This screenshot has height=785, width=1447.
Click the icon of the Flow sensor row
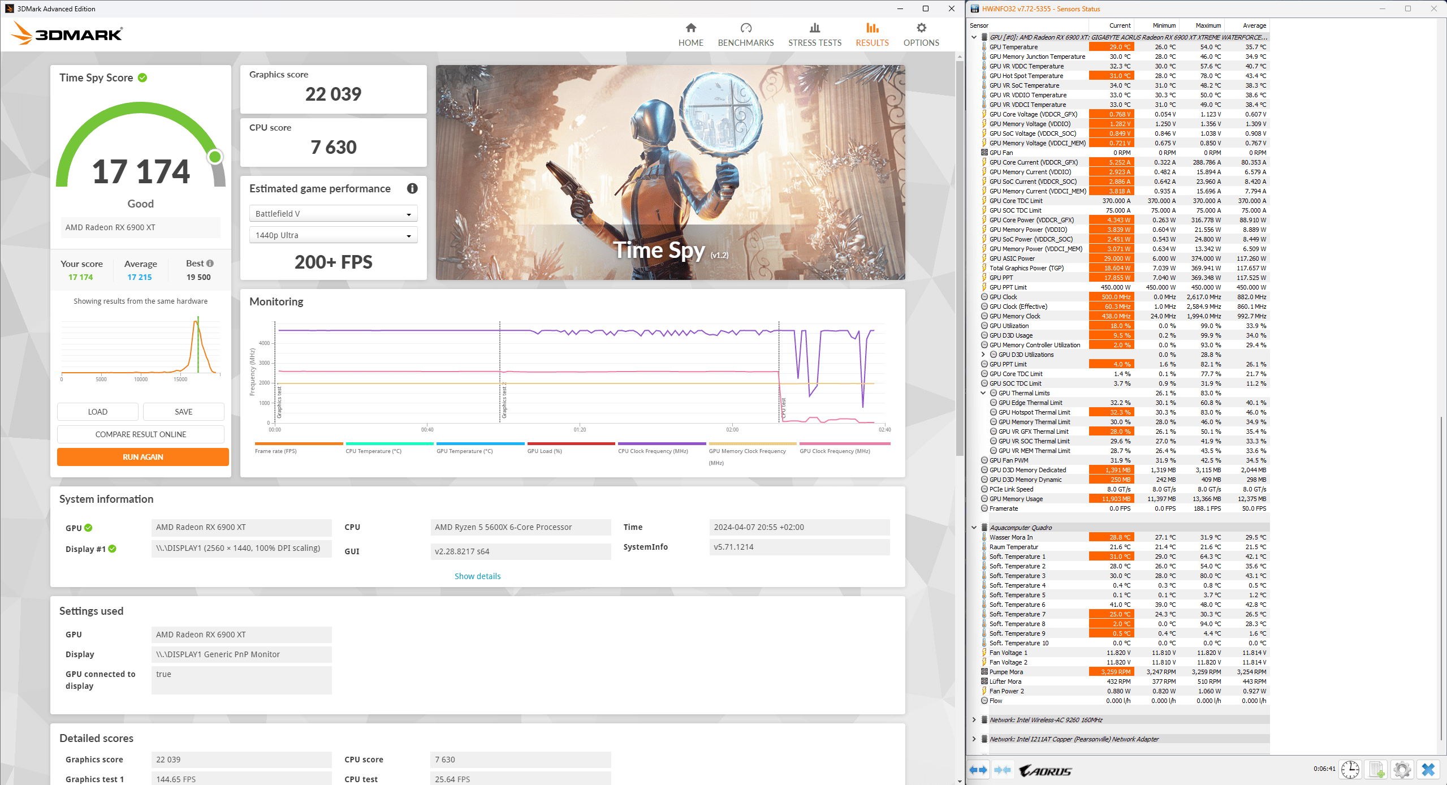(984, 701)
